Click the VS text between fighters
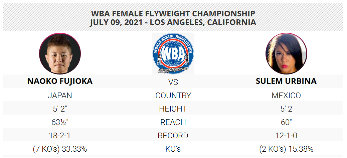The height and width of the screenshot is (158, 347). 173,82
